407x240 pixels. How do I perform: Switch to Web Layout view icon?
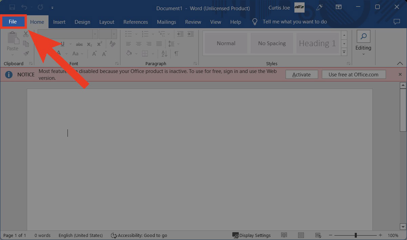318,235
